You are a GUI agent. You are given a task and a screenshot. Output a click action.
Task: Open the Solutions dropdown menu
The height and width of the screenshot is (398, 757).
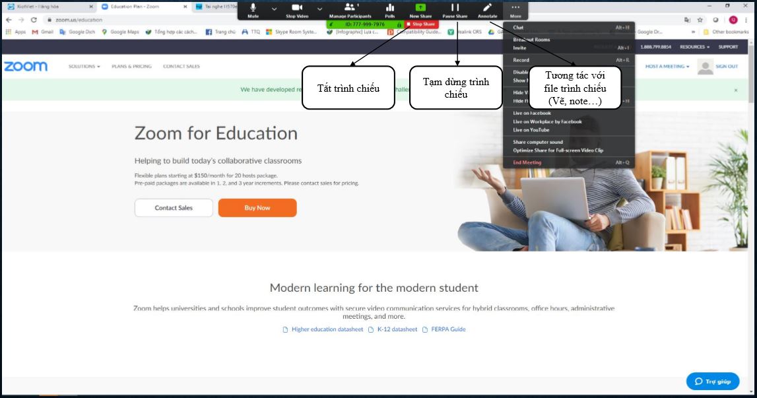pos(84,67)
